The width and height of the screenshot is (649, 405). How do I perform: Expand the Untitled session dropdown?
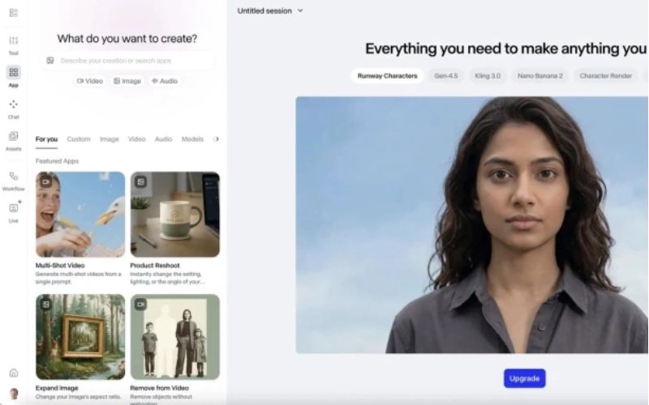tap(270, 11)
